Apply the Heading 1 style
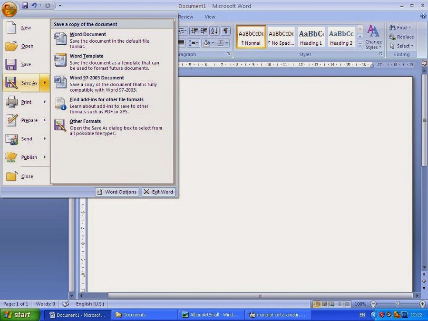 coord(311,37)
